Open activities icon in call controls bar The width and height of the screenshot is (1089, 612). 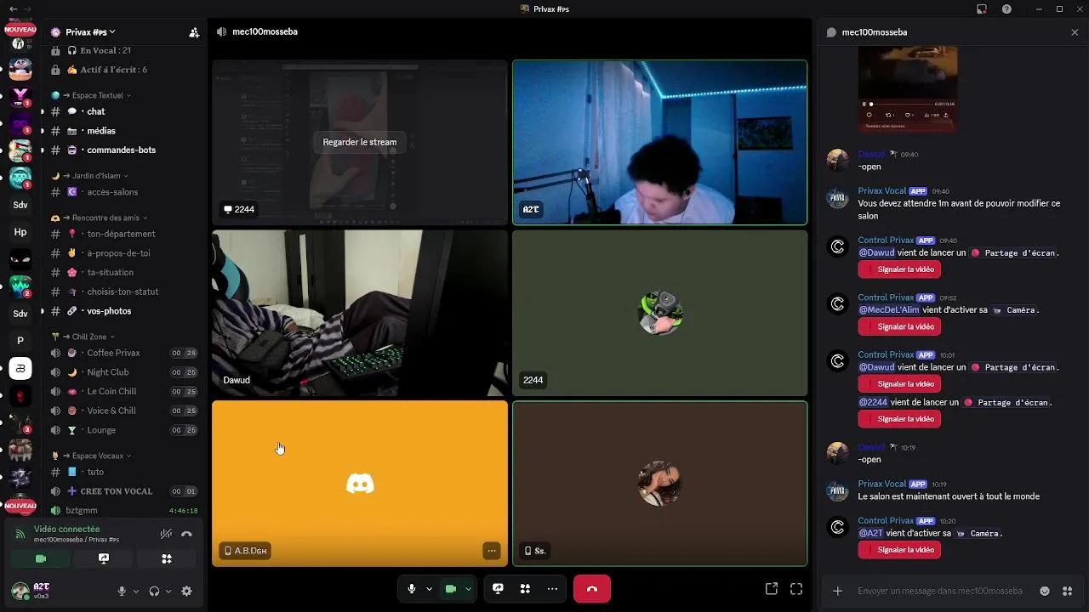tap(526, 589)
